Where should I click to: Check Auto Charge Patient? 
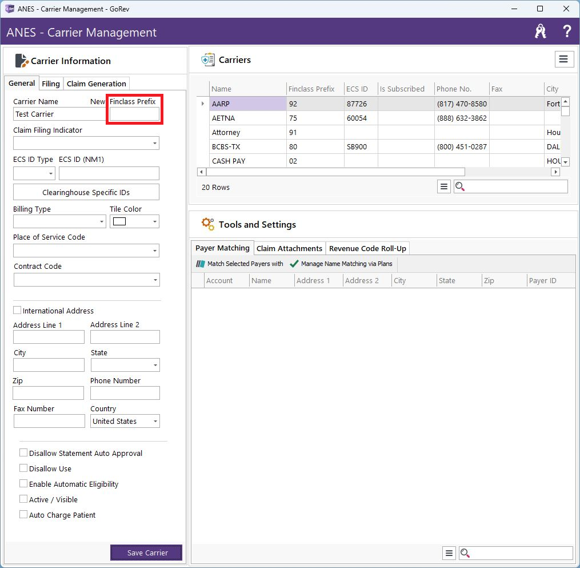click(x=23, y=514)
